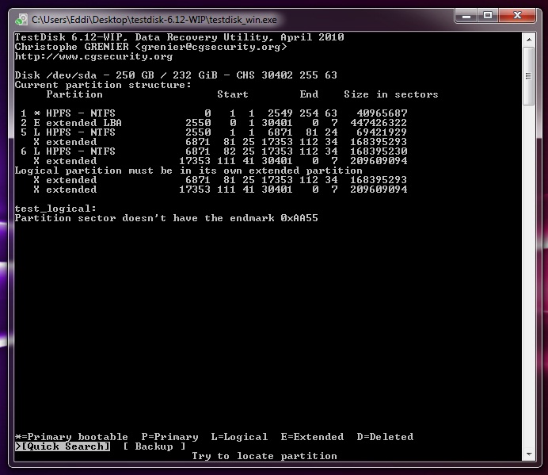Click the 'Partition' column header
This screenshot has width=548, height=475.
pos(74,94)
